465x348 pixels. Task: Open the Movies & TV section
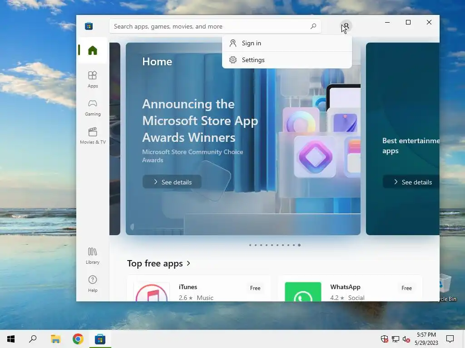click(93, 135)
